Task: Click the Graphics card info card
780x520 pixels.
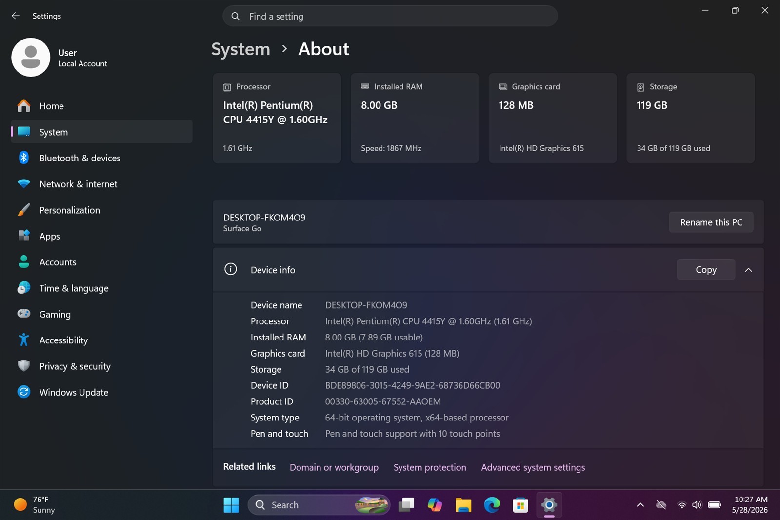Action: click(553, 118)
